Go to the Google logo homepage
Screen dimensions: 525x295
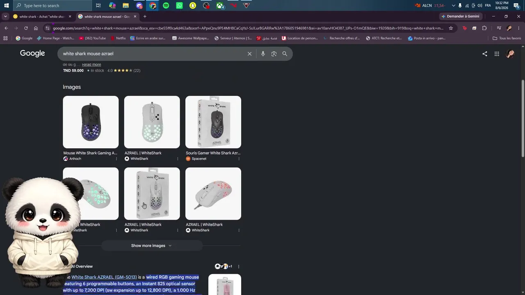point(32,53)
